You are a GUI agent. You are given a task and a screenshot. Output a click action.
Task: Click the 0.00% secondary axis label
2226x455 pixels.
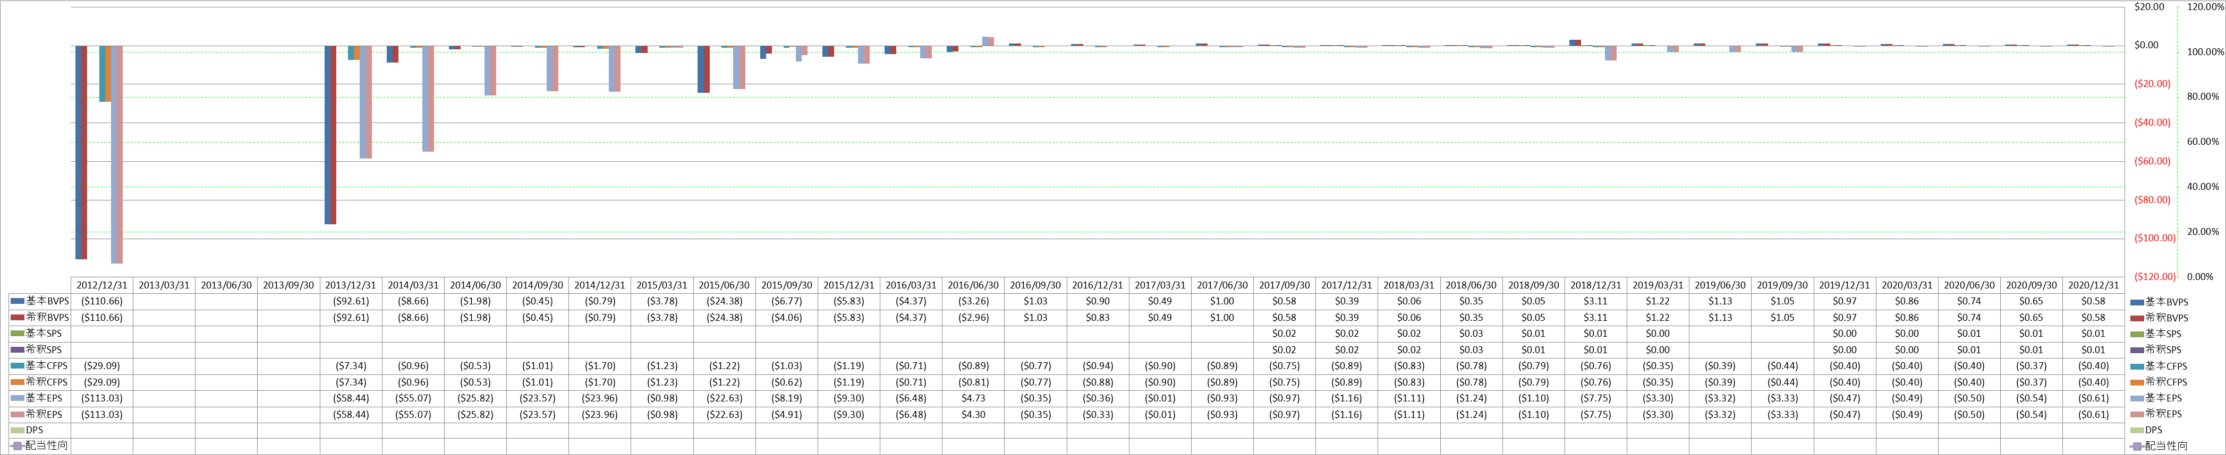click(x=2201, y=277)
